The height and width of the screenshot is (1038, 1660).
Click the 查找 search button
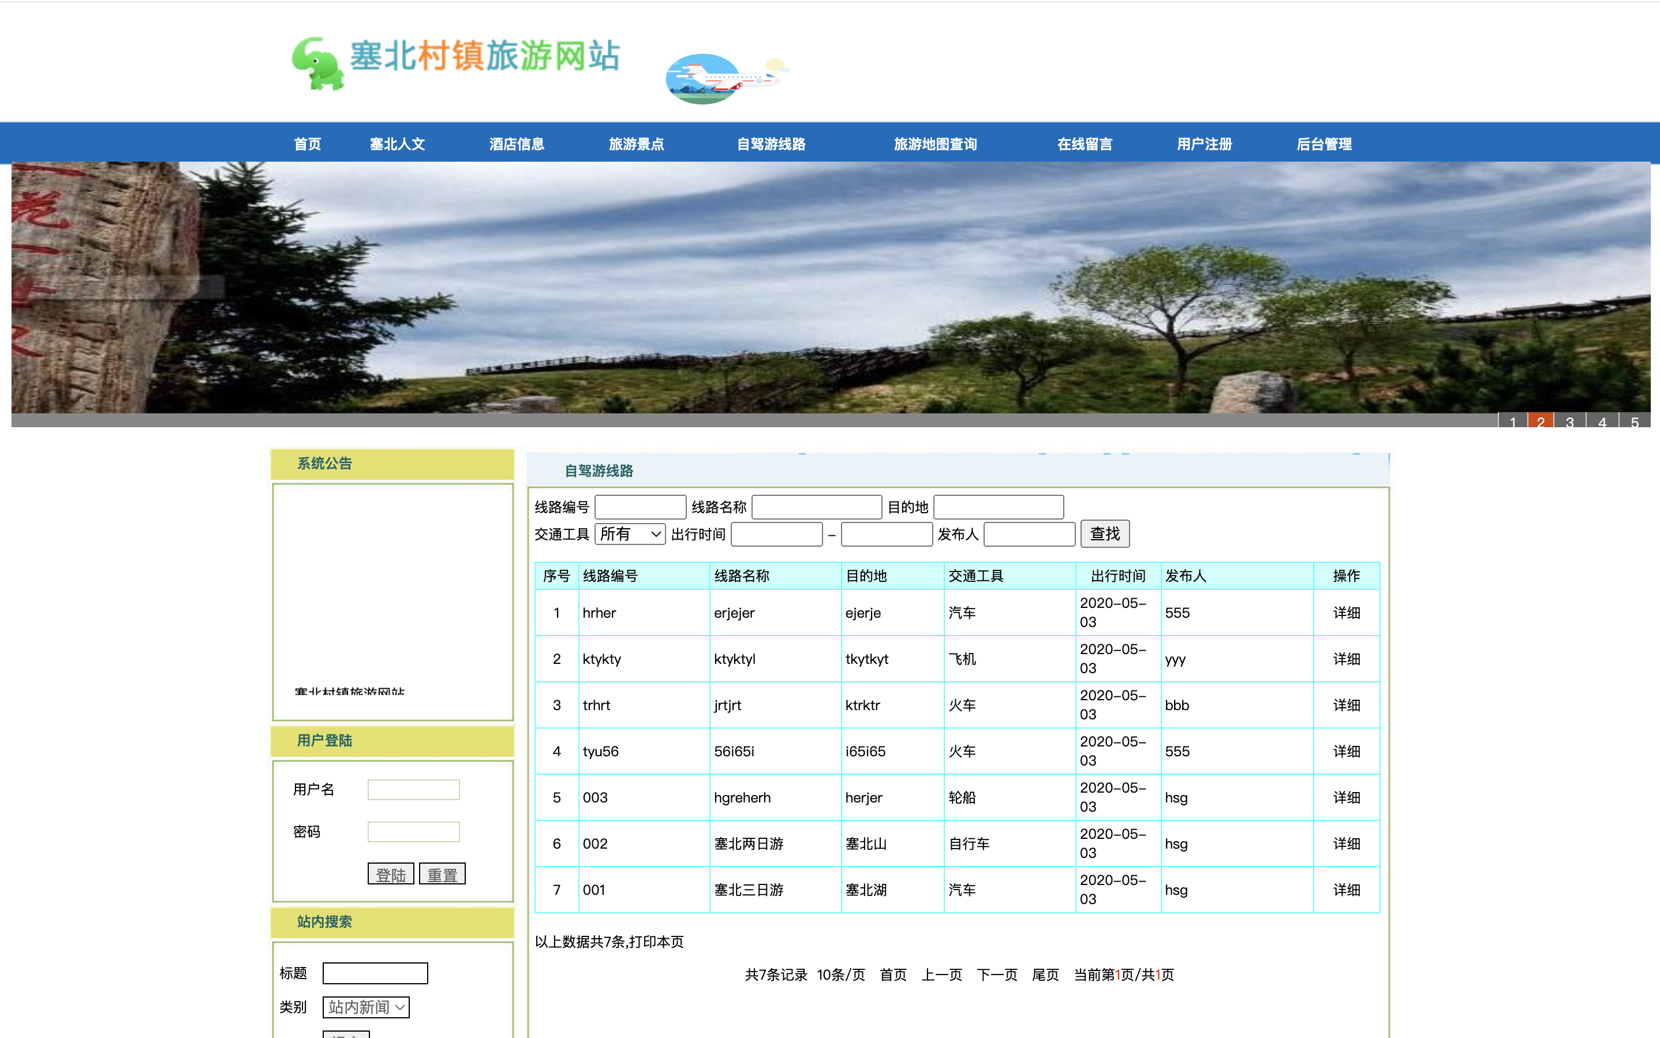pos(1105,533)
